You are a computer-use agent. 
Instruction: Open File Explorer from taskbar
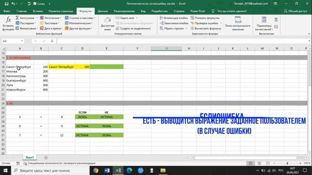[163, 171]
